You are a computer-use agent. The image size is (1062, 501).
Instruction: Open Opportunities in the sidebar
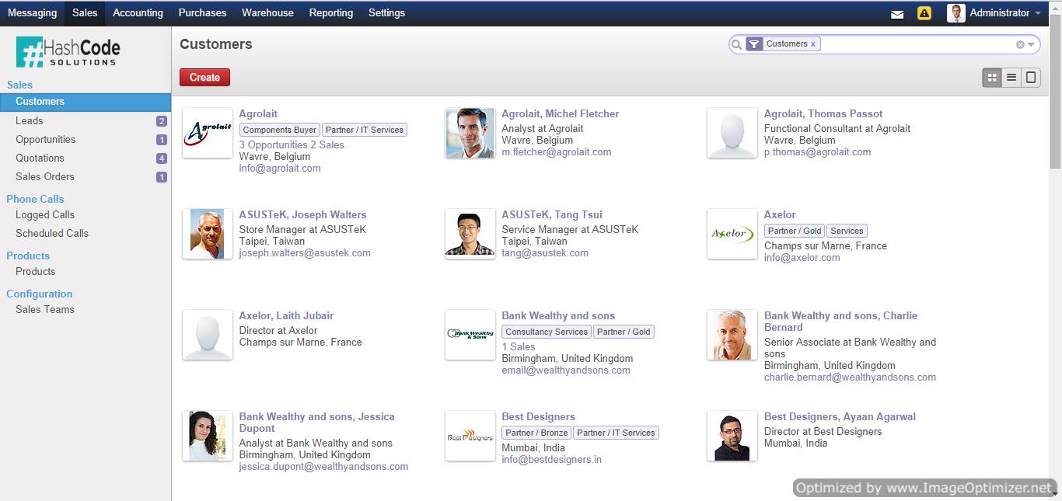[86, 139]
